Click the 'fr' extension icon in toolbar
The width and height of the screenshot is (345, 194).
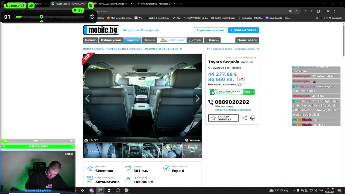pyautogui.click(x=305, y=11)
